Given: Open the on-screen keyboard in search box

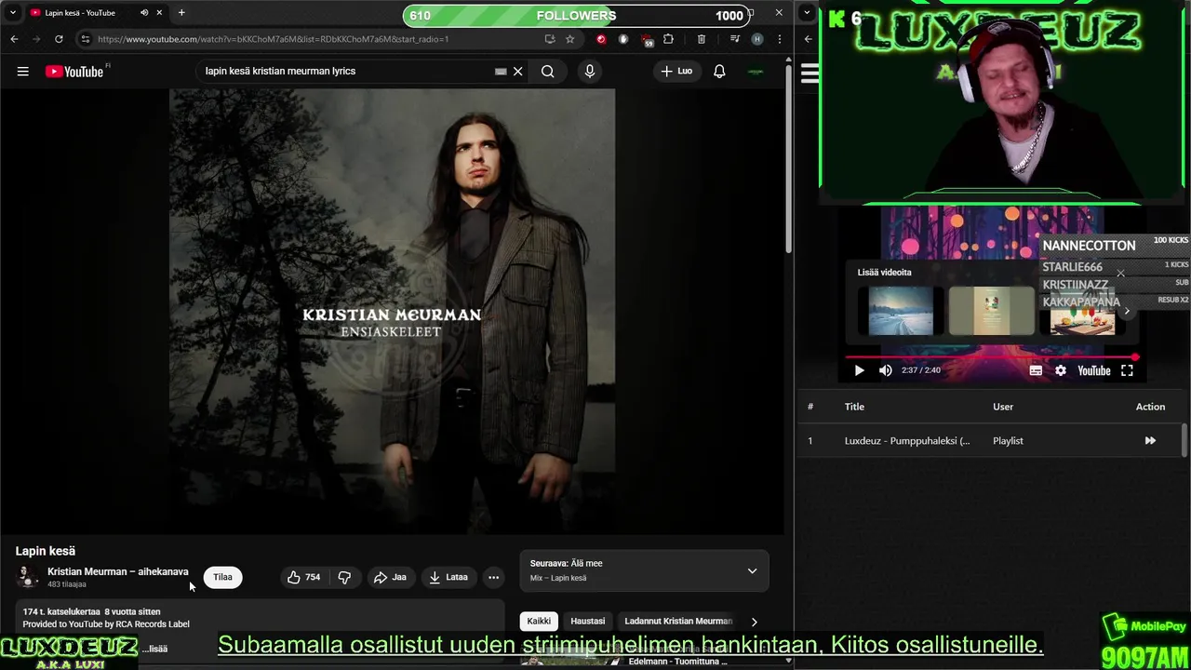Looking at the screenshot, I should pos(501,71).
